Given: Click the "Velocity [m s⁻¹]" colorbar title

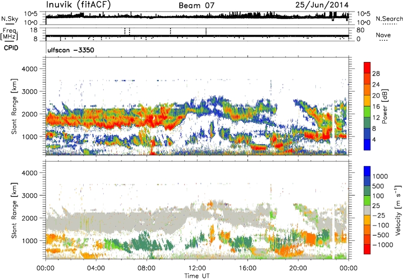Looking at the screenshot, I should point(398,210).
